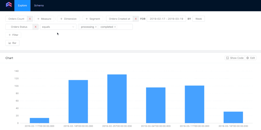This screenshot has height=130, width=261.
Task: Open the Orders Status filter member
Action: (19, 27)
